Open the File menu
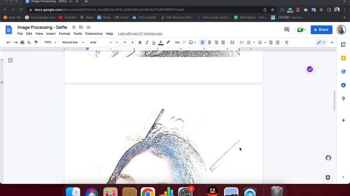The height and width of the screenshot is (196, 350). point(20,34)
